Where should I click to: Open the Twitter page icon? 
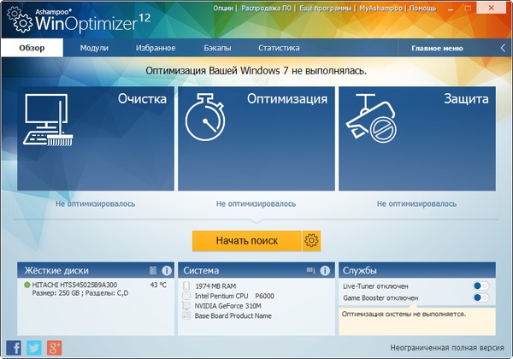click(34, 346)
